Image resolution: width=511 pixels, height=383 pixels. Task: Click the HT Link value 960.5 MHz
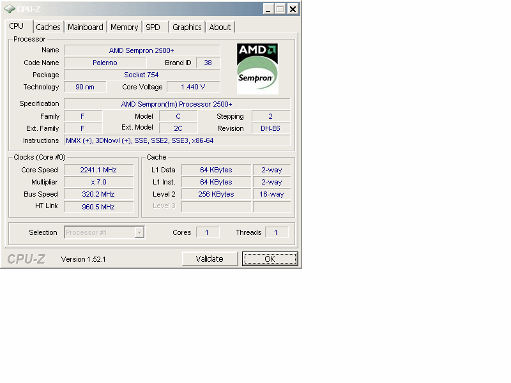coord(99,207)
